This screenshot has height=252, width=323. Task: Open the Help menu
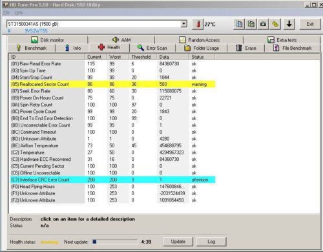19,13
